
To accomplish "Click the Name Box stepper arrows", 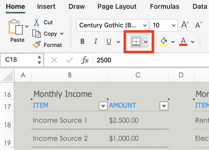I will coord(39,60).
